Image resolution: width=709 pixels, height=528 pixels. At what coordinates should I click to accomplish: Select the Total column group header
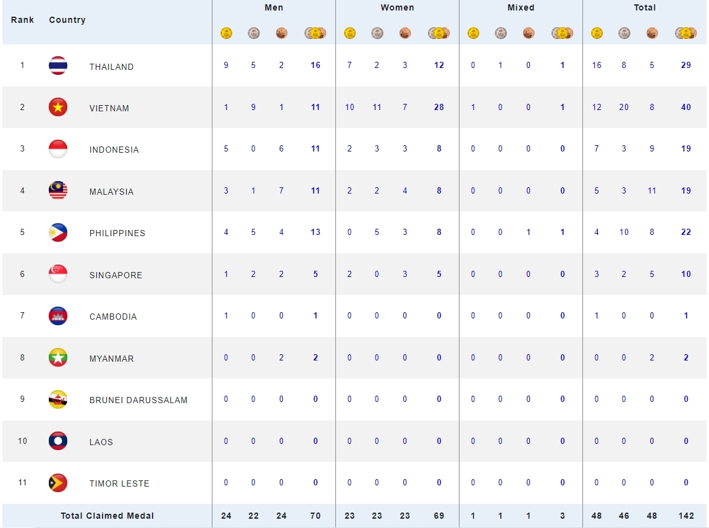(x=645, y=7)
